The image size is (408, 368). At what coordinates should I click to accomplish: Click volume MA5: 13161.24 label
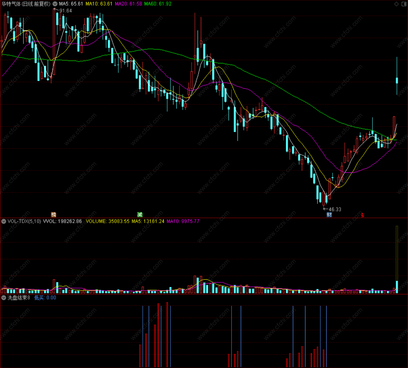pyautogui.click(x=148, y=221)
